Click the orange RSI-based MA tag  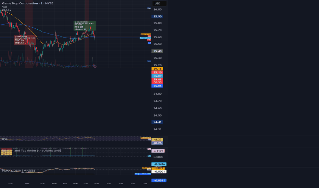[x=146, y=138]
